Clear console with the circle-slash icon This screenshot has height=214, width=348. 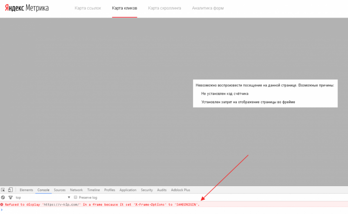[x=3, y=197]
